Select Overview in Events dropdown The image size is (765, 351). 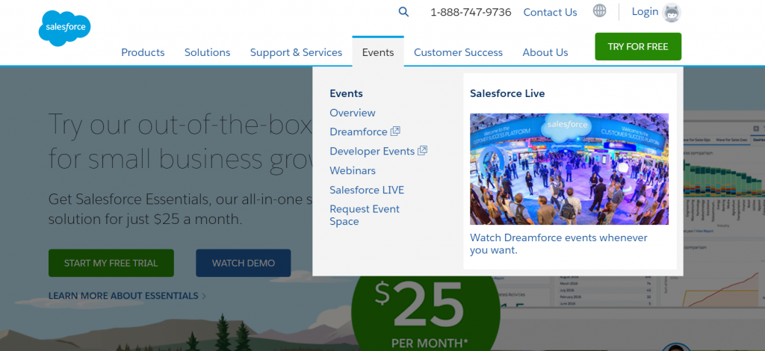pyautogui.click(x=353, y=113)
